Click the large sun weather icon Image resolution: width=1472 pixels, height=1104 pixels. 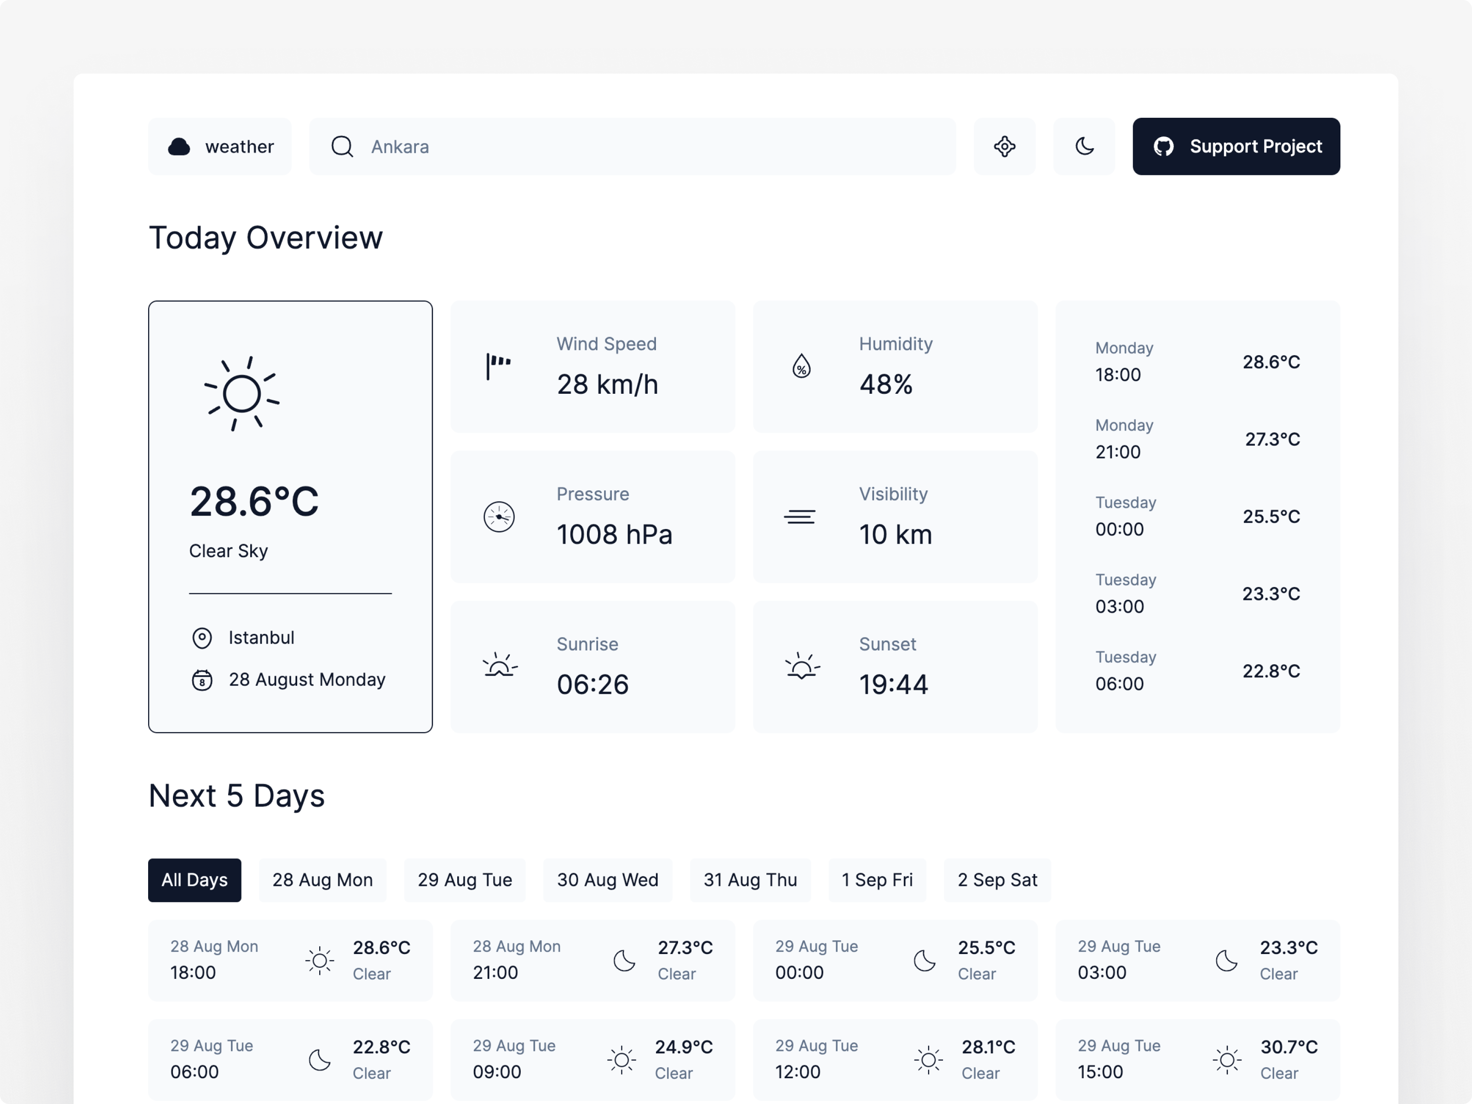click(241, 394)
